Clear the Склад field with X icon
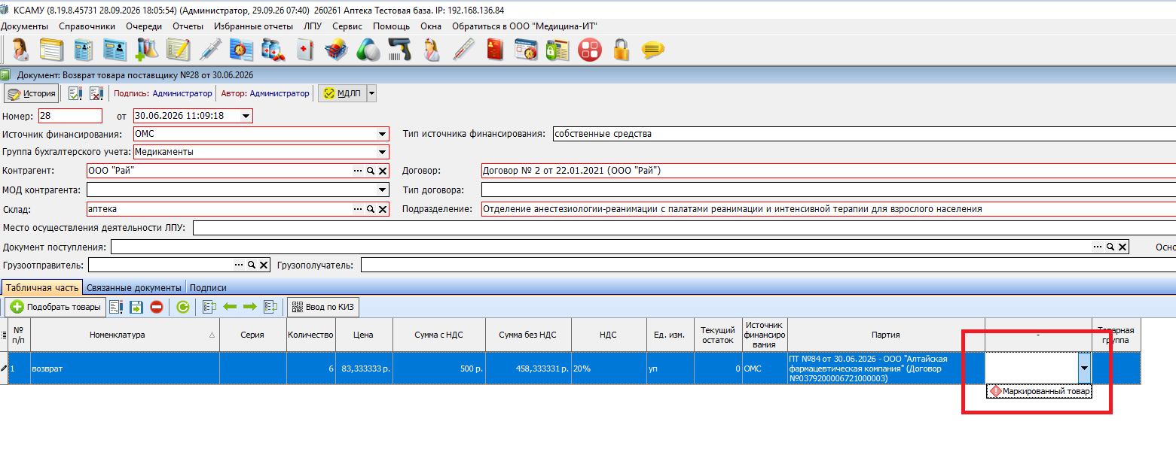Image resolution: width=1176 pixels, height=452 pixels. tap(383, 209)
